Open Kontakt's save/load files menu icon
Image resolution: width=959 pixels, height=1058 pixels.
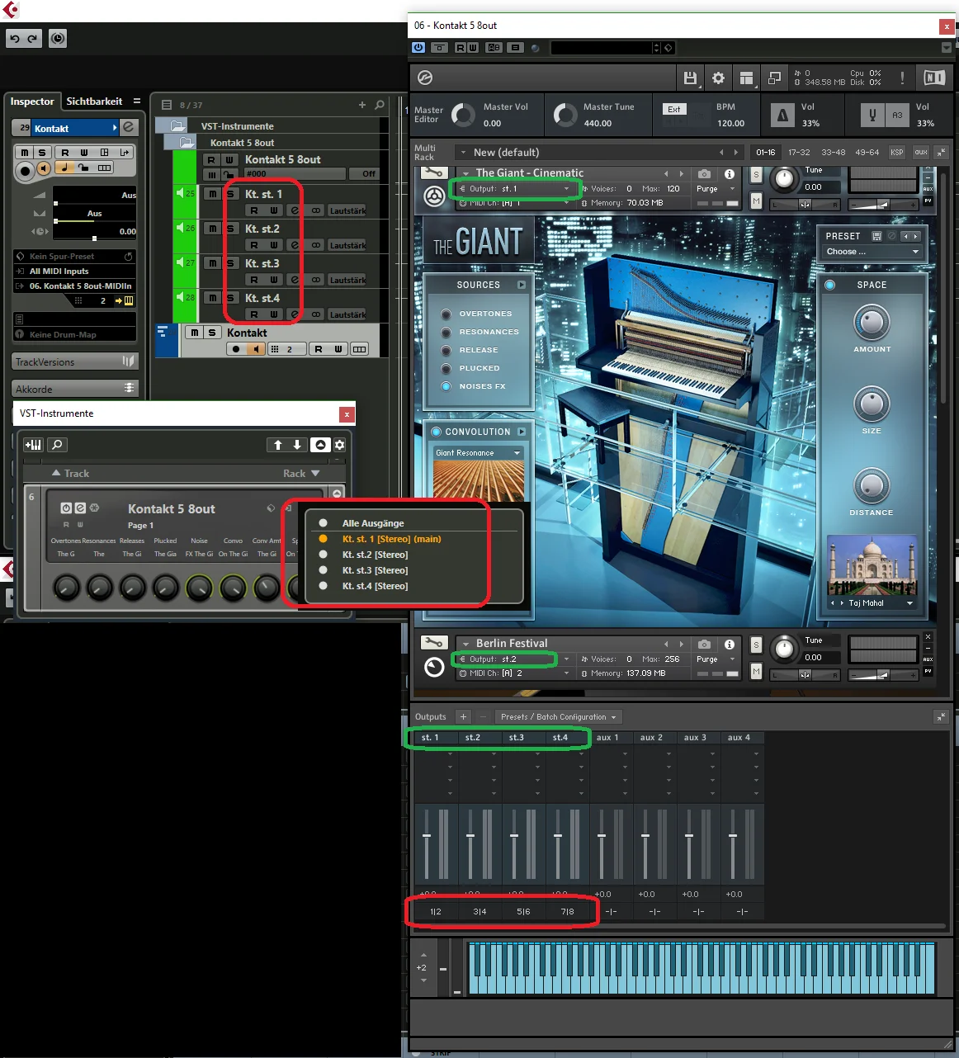[x=690, y=78]
